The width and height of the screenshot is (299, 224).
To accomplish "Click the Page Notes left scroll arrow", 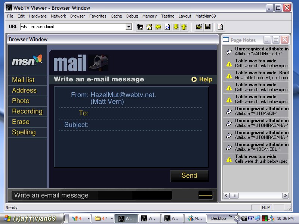I will point(226,195).
